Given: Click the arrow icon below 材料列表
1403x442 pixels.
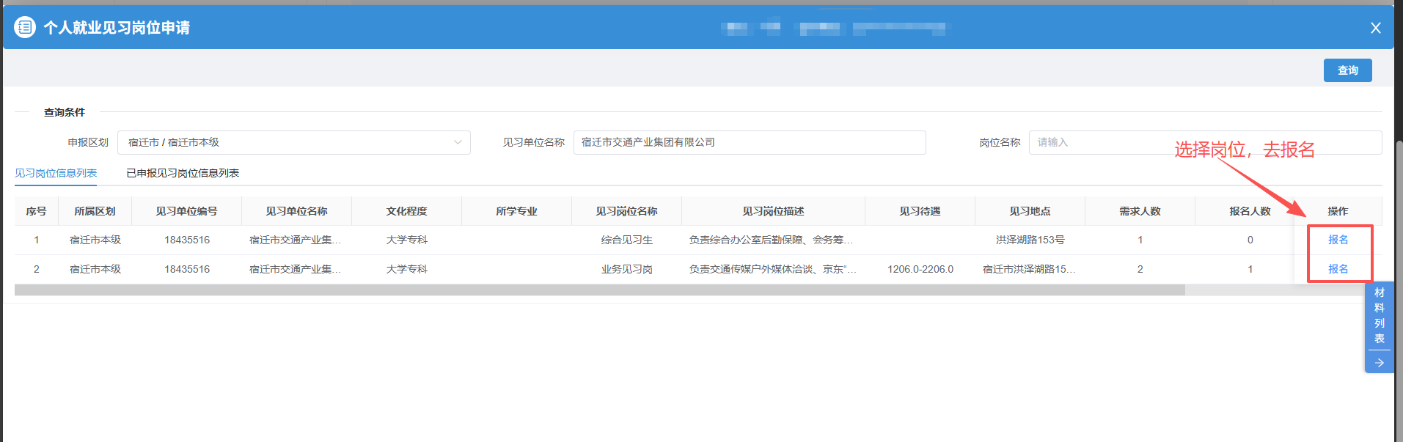Looking at the screenshot, I should click(x=1379, y=363).
